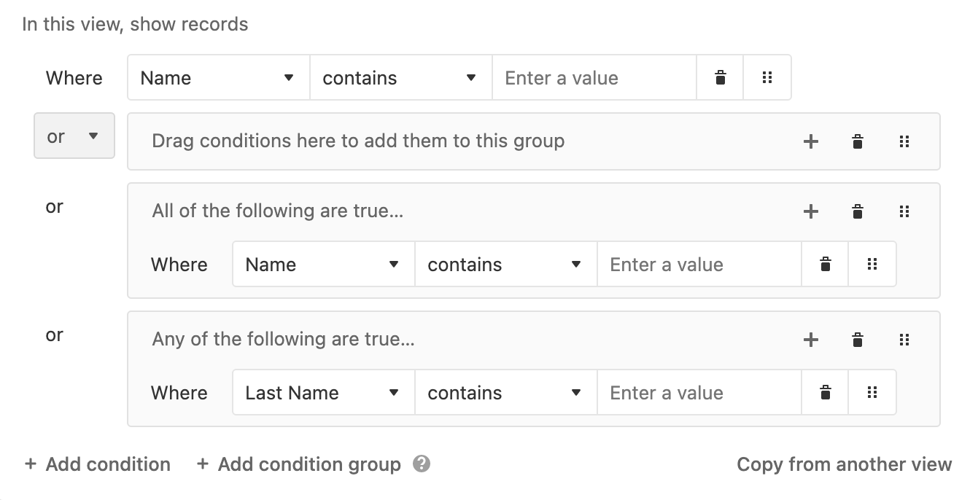
Task: Open 'contains' operator in the 'All' group
Action: [x=506, y=265]
